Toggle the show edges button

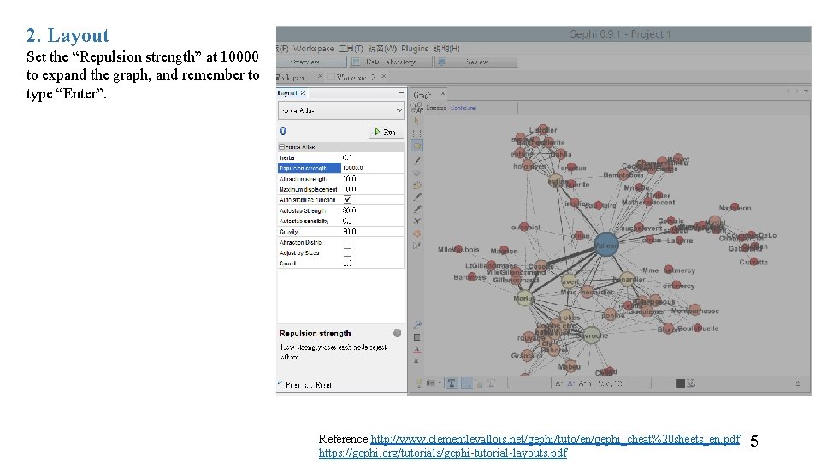(x=467, y=383)
